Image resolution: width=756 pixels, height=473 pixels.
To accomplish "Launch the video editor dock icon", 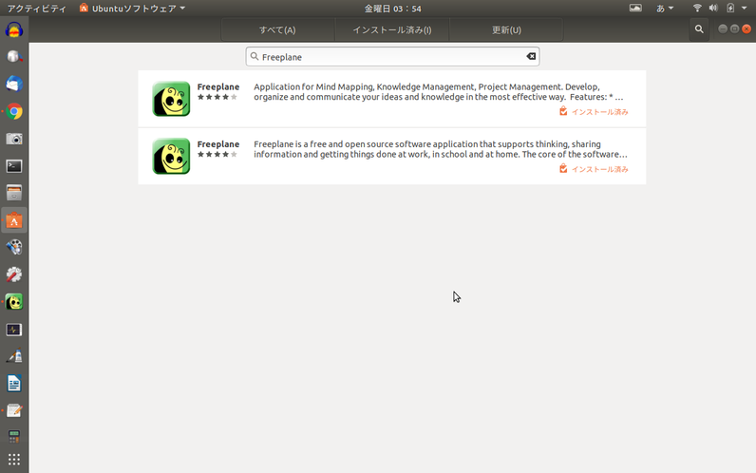I will point(14,247).
